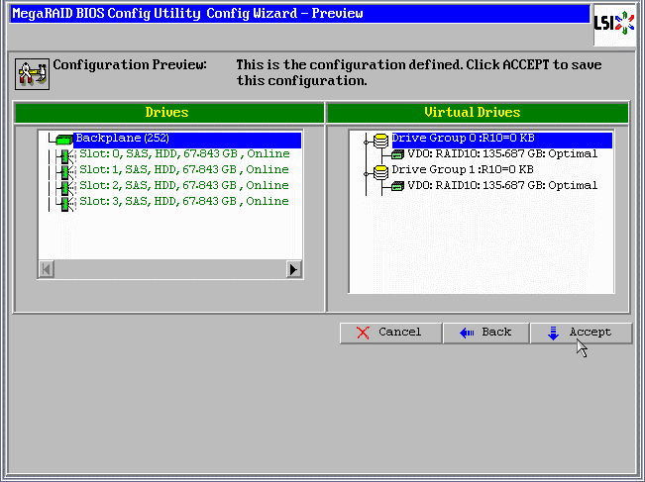This screenshot has width=645, height=482.
Task: Click the LSI logo icon
Action: coord(614,24)
